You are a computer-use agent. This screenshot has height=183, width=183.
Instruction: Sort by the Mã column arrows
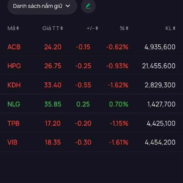[18, 28]
